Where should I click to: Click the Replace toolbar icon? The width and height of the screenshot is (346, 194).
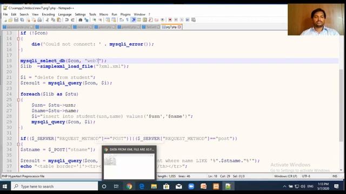point(86,20)
